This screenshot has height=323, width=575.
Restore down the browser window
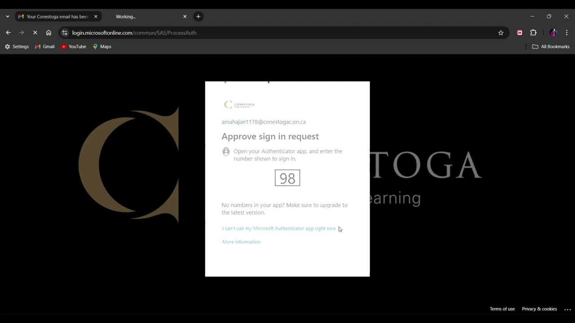(x=549, y=17)
